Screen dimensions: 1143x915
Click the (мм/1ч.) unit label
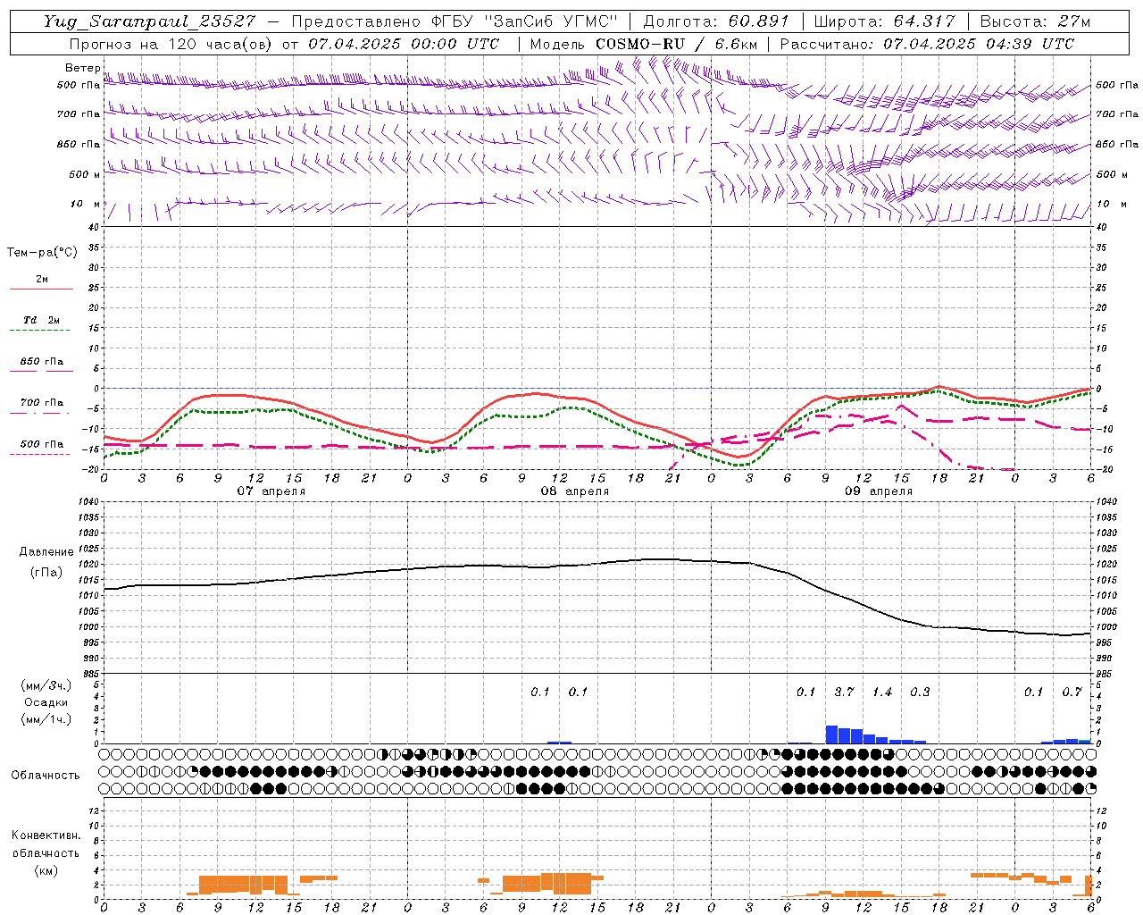click(46, 719)
